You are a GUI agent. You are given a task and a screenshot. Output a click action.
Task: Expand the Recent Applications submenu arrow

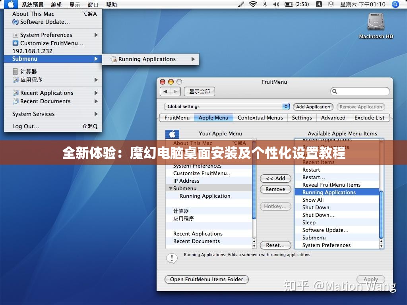[96, 93]
